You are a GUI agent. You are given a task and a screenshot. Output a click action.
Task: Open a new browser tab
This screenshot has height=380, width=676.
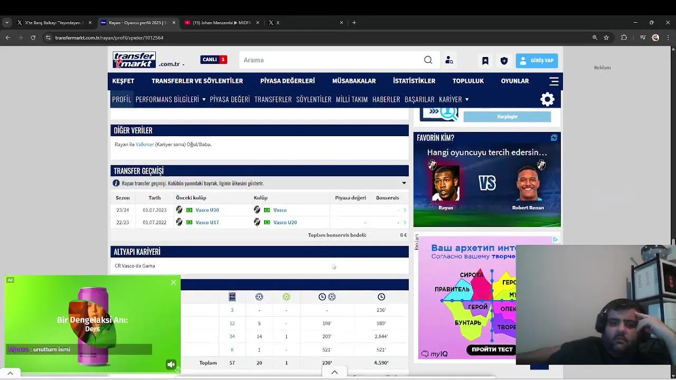354,23
